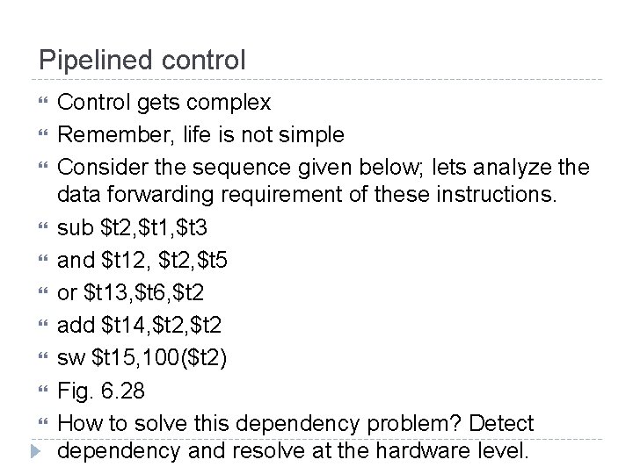Click the bullet icon beside or $t13 instruction
Viewport: 633px width, 474px height.
tap(43, 291)
